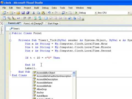Open the Add New Item dropdown arrow
132x99 pixels.
[x=15, y=13]
